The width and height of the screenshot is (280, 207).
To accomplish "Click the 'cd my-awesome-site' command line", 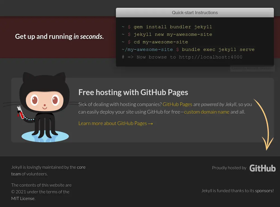I will click(x=155, y=42).
